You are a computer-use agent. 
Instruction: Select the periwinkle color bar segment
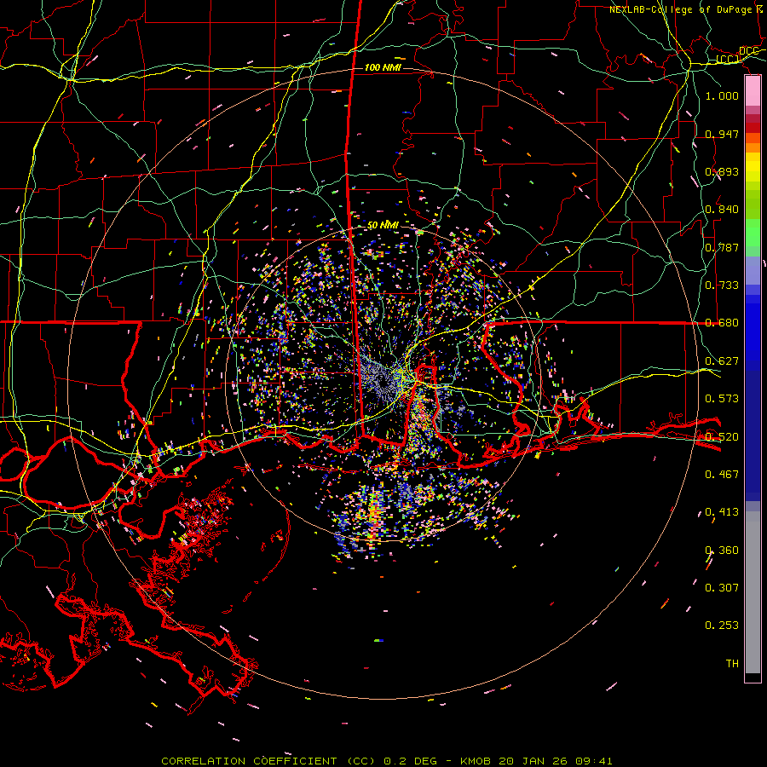tap(753, 270)
